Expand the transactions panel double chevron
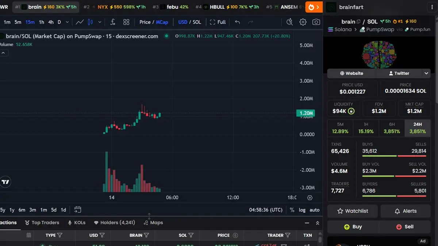Viewport: 438px width, 246px height. coord(318,223)
